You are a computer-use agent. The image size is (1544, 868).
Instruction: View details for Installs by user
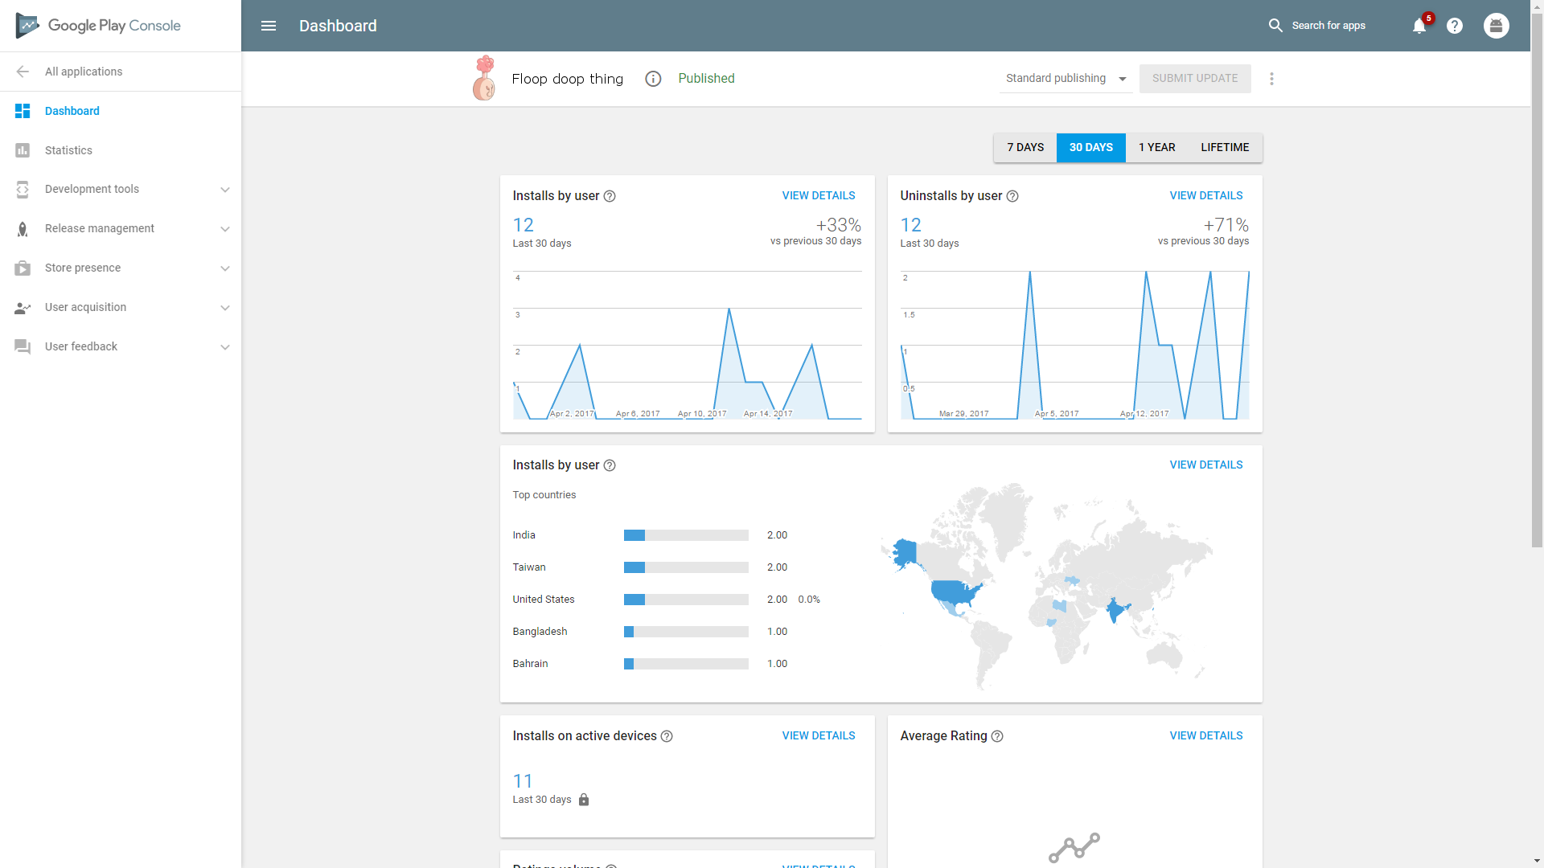(819, 195)
